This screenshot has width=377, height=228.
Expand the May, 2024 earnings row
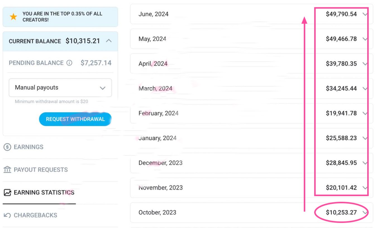pyautogui.click(x=365, y=39)
